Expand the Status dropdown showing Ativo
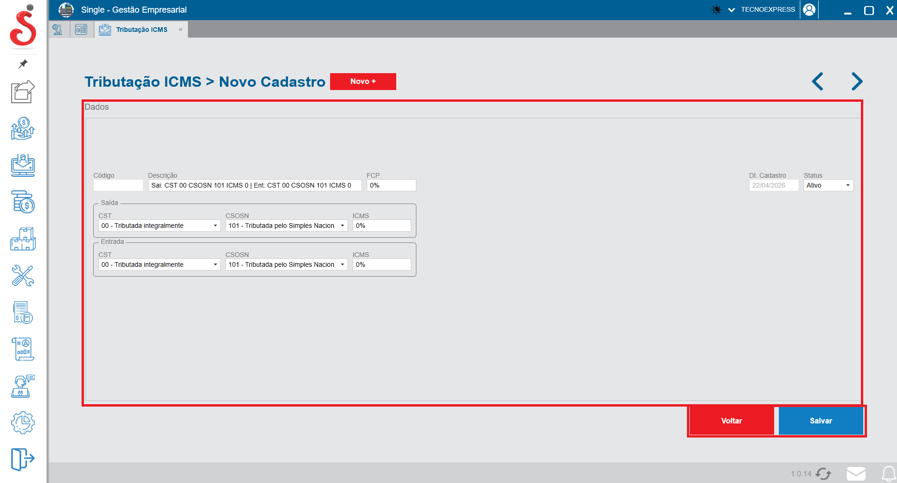This screenshot has width=897, height=483. coord(828,185)
